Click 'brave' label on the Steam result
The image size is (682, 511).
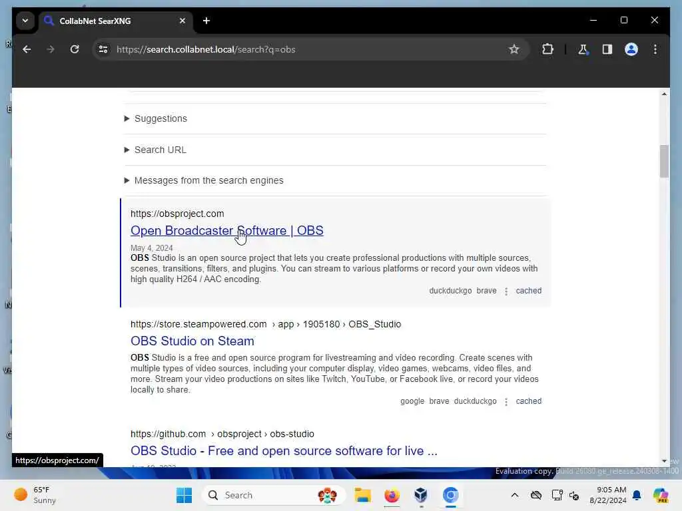click(439, 401)
